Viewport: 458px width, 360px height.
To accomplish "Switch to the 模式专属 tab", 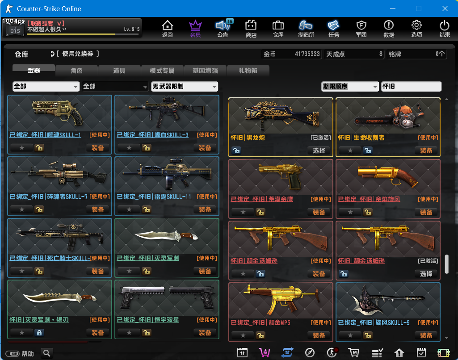I will (162, 71).
